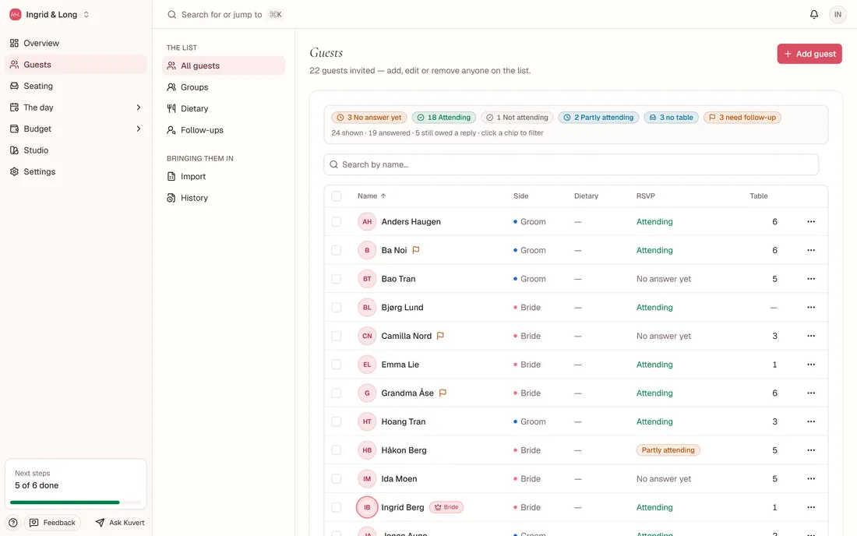This screenshot has width=857, height=536.
Task: Open Groups in The List
Action: (224, 87)
